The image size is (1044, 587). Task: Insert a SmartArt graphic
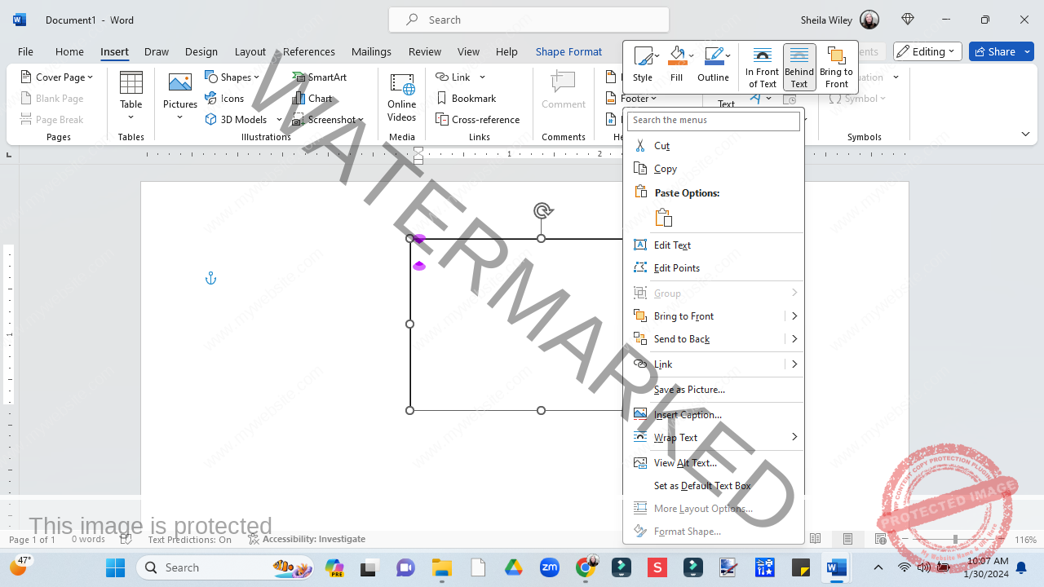coord(320,77)
